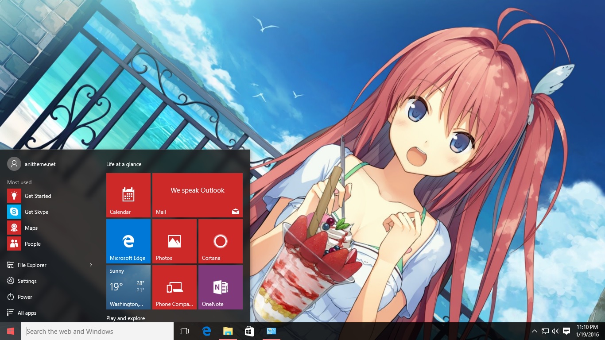The image size is (605, 340).
Task: Click the Windows Store taskbar icon
Action: [249, 331]
